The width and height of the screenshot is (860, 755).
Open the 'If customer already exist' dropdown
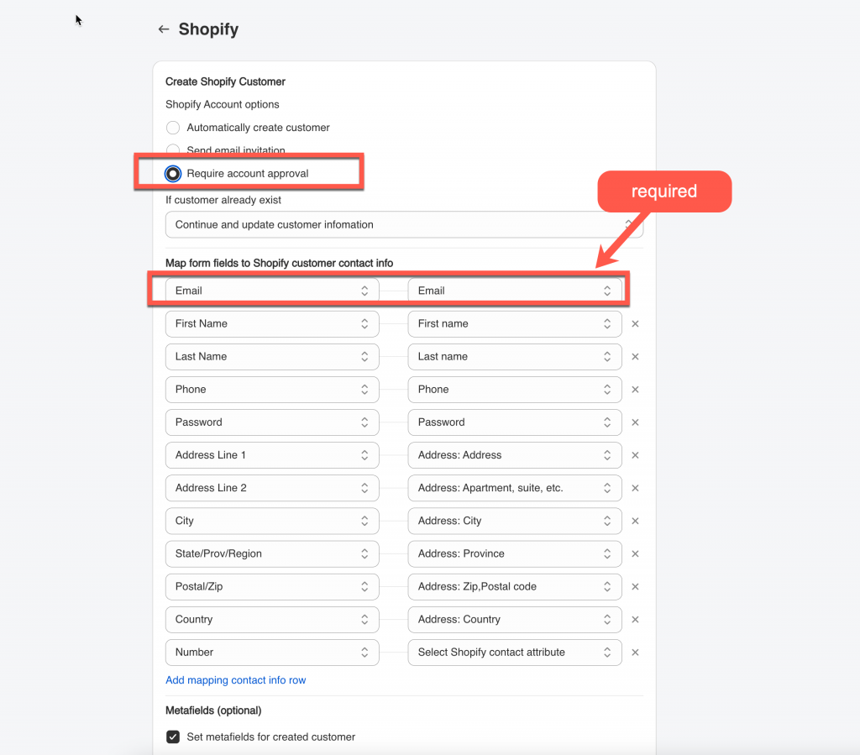[404, 225]
